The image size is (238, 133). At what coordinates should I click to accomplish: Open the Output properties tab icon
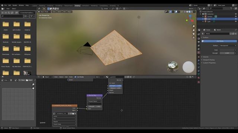point(199,42)
